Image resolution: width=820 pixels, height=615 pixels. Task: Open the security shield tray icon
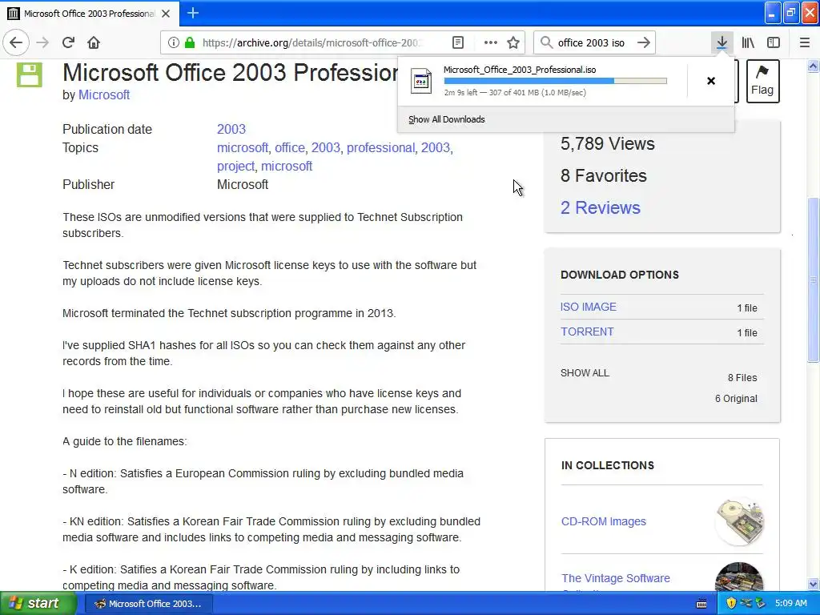coord(731,604)
